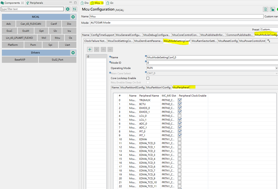Click the Mcu Name input field
278x189 pixels.
tap(176, 16)
